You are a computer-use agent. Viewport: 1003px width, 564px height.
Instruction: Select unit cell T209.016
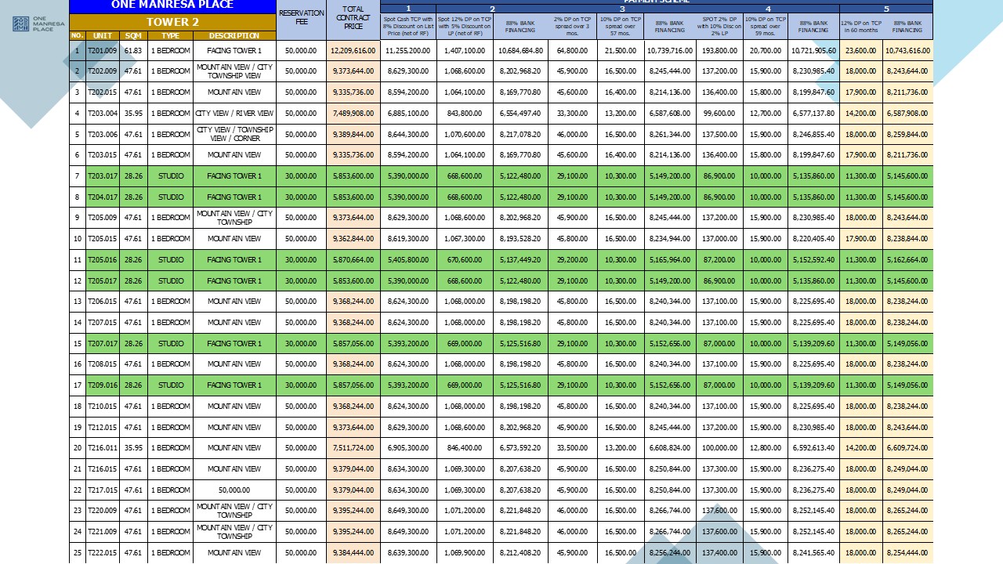pyautogui.click(x=103, y=385)
